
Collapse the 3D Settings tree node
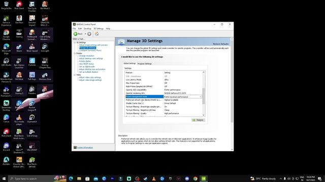click(75, 42)
